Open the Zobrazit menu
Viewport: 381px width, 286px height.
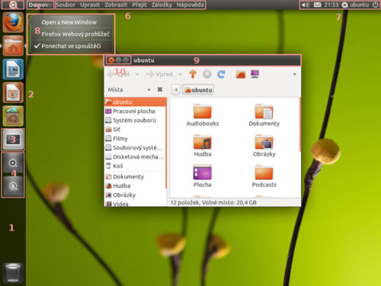pyautogui.click(x=116, y=5)
